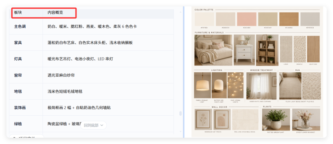Click the 地毯 row label

coord(18,91)
